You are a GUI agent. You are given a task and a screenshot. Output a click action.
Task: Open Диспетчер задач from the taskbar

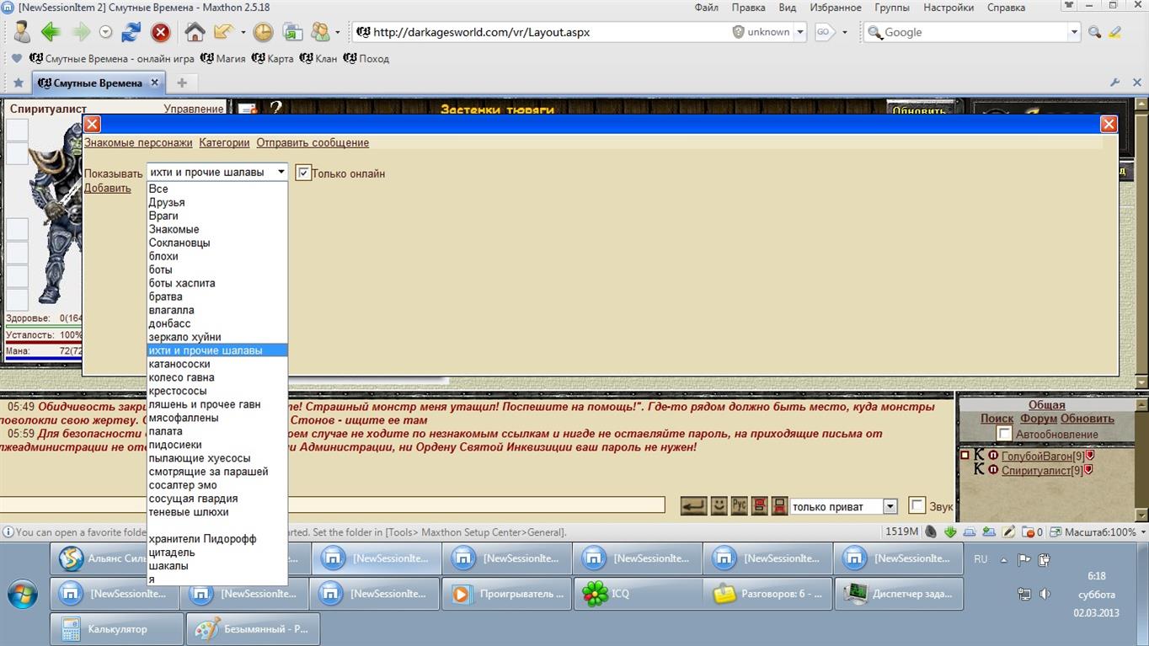tap(899, 594)
